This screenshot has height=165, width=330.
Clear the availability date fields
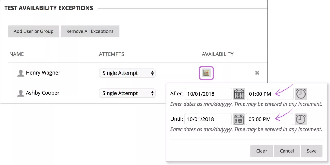261,151
